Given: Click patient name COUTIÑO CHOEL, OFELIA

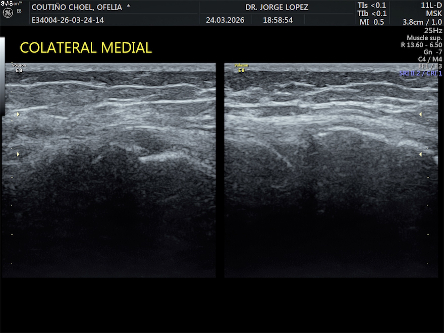Looking at the screenshot, I should pos(77,7).
